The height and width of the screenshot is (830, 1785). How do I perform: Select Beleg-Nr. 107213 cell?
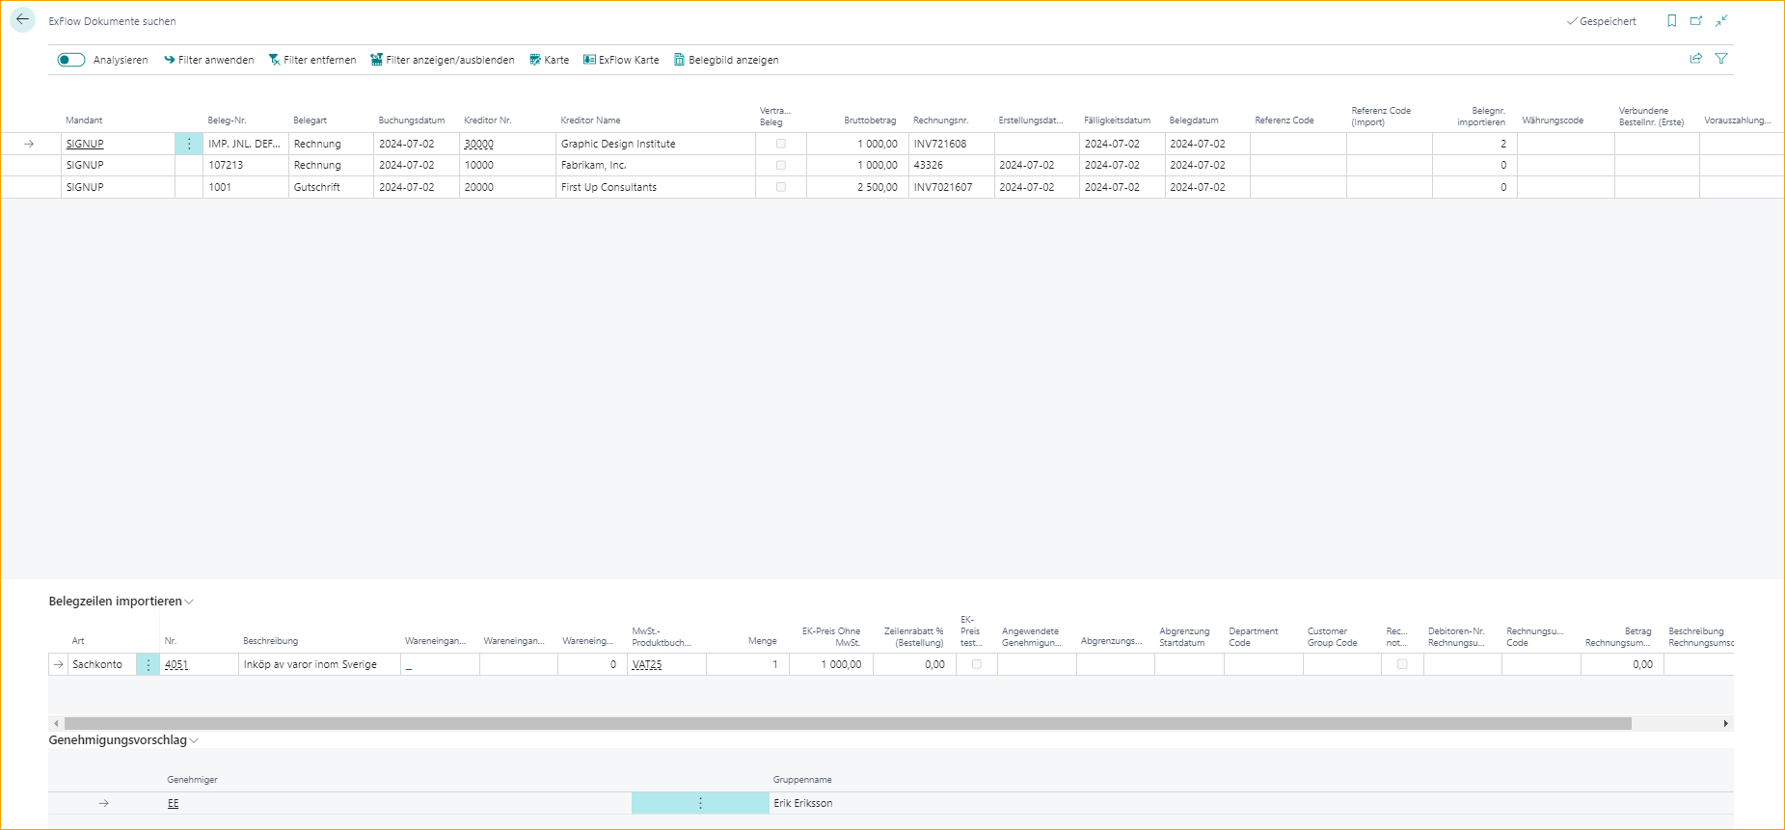pyautogui.click(x=246, y=165)
